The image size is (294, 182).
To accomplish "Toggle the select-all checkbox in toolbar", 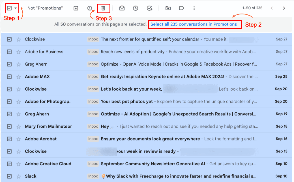I will pyautogui.click(x=9, y=8).
